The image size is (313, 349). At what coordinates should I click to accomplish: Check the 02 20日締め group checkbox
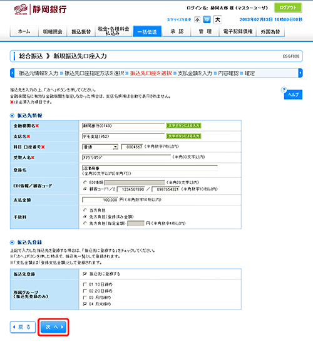[85, 291]
